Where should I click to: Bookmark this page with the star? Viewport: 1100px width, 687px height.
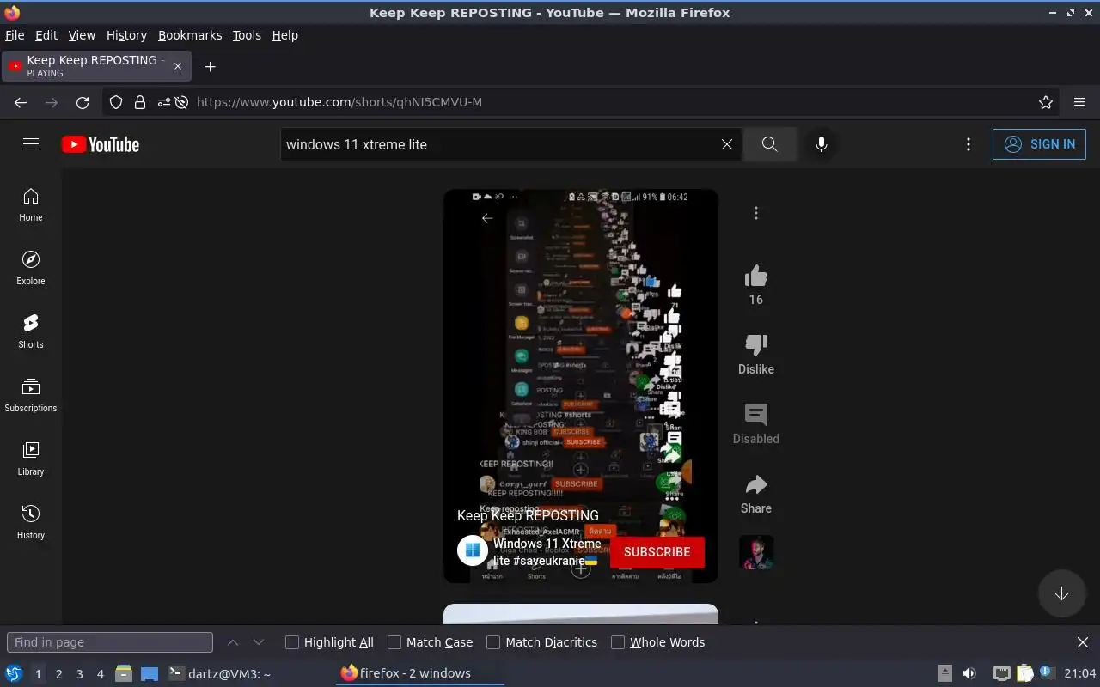(1046, 102)
